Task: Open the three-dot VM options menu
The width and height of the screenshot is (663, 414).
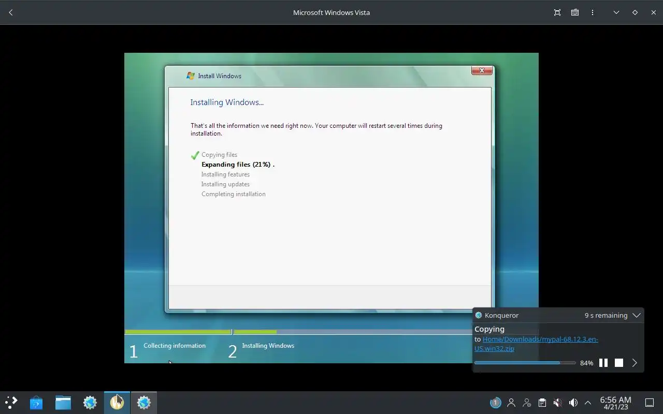Action: [x=593, y=12]
